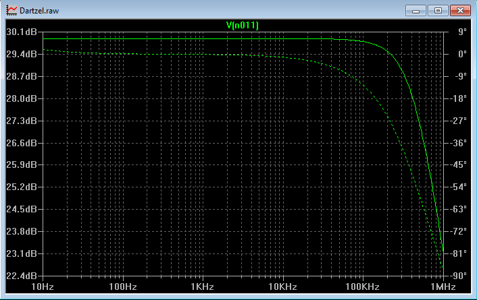The width and height of the screenshot is (477, 300).
Task: Click the 10Hz frequency axis label
Action: tap(43, 287)
